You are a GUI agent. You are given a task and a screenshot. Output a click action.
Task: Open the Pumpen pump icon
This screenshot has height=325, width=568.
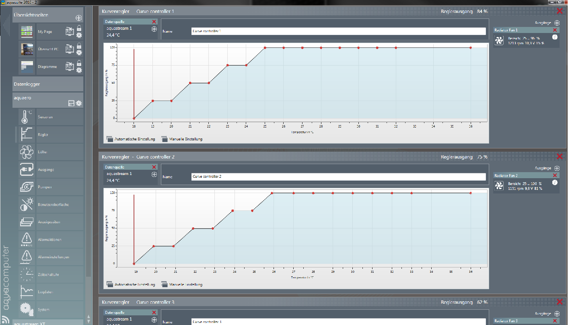[27, 187]
